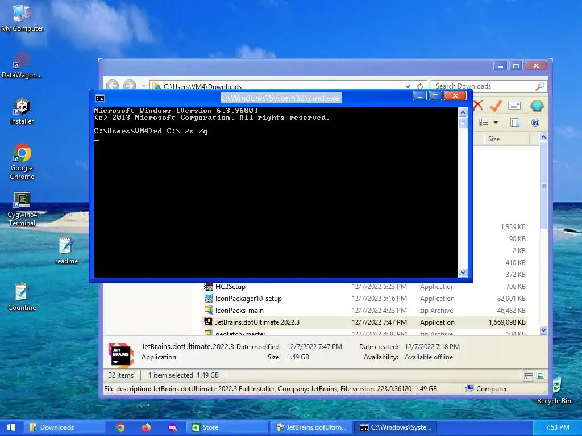The image size is (582, 436).
Task: Open the view options dropdown arrow
Action: click(x=496, y=123)
